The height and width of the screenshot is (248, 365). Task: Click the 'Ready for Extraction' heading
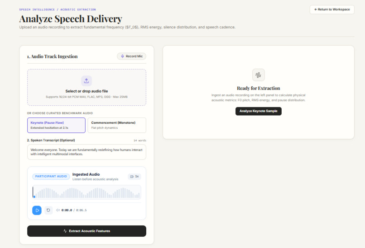coord(259,88)
